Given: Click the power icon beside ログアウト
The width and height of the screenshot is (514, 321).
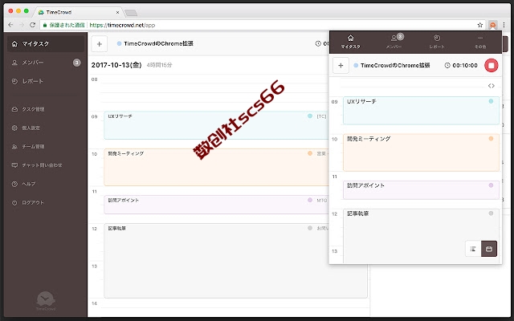Looking at the screenshot, I should point(14,202).
